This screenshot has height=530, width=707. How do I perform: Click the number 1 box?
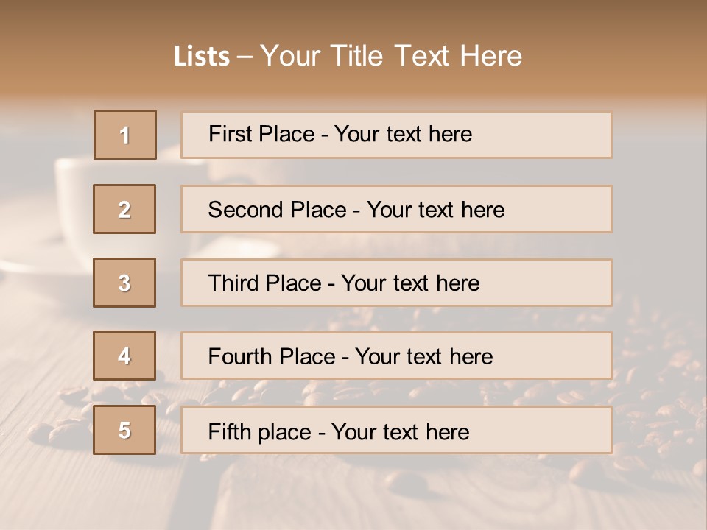pos(125,135)
